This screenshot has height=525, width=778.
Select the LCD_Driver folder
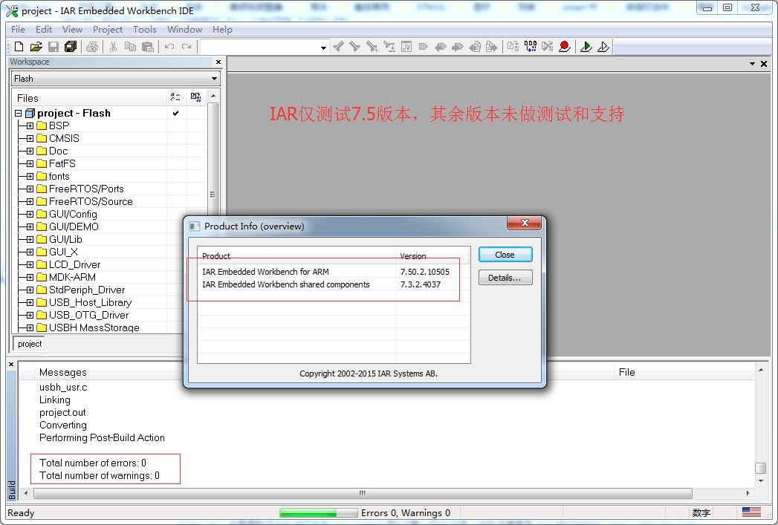tap(74, 265)
